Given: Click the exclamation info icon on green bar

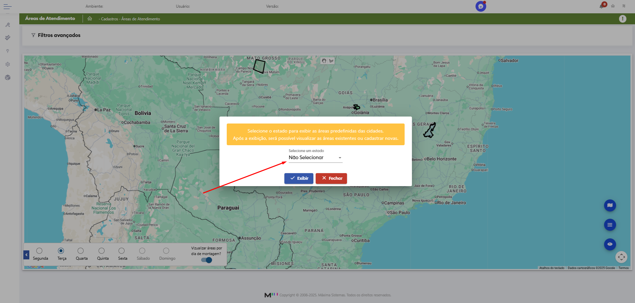Looking at the screenshot, I should click(x=622, y=19).
